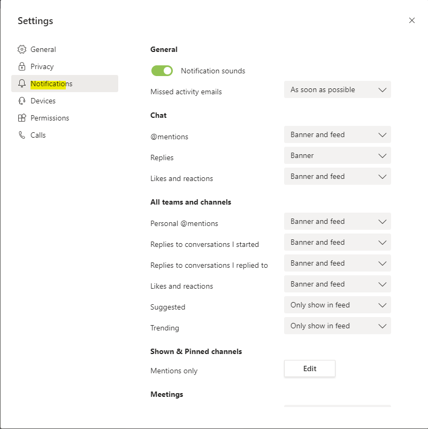Open Chat Replies Banner dropdown

[x=337, y=155]
